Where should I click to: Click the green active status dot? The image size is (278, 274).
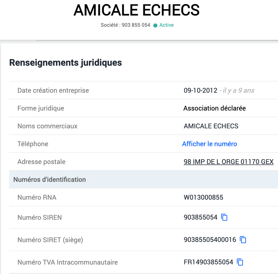(155, 25)
